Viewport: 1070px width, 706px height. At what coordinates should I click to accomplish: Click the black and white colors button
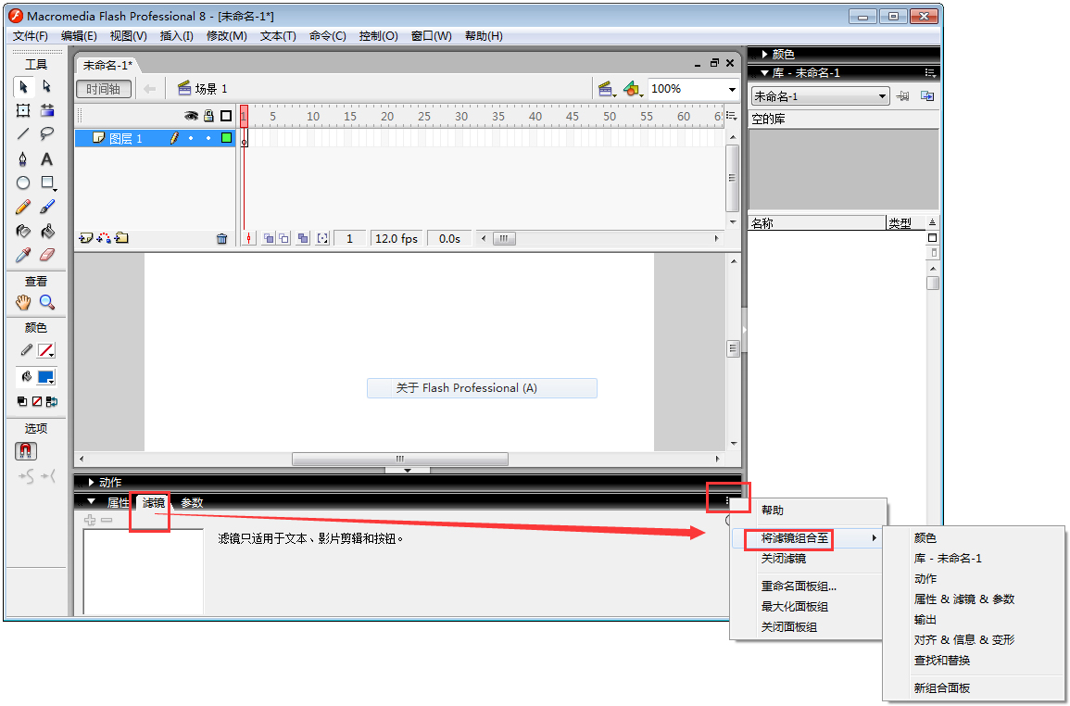pyautogui.click(x=22, y=401)
